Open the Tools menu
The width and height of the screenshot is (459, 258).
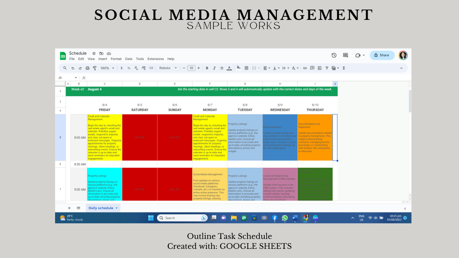coord(140,59)
